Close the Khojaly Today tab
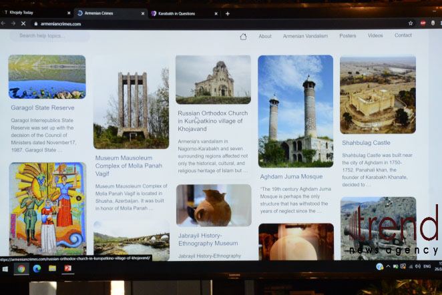Viewport: 442px width, 295px height. pos(69,13)
